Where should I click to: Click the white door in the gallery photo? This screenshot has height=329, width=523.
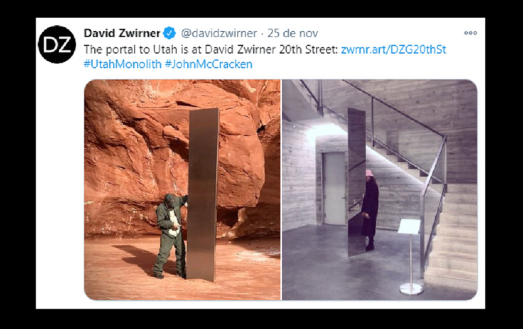coord(335,188)
